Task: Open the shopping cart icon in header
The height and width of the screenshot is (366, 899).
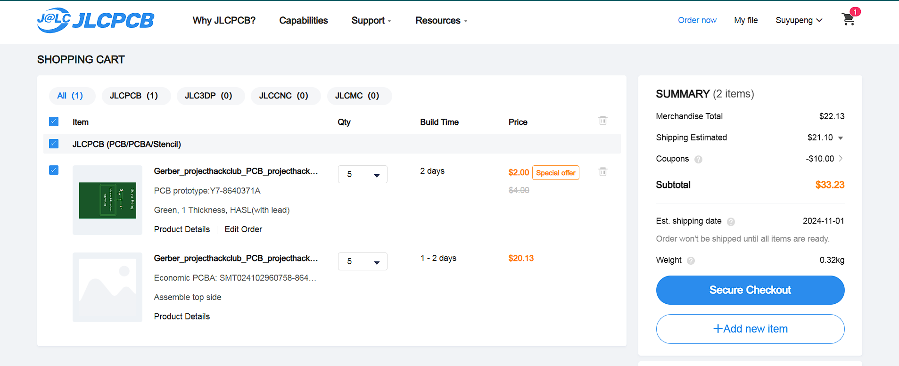Action: [849, 19]
